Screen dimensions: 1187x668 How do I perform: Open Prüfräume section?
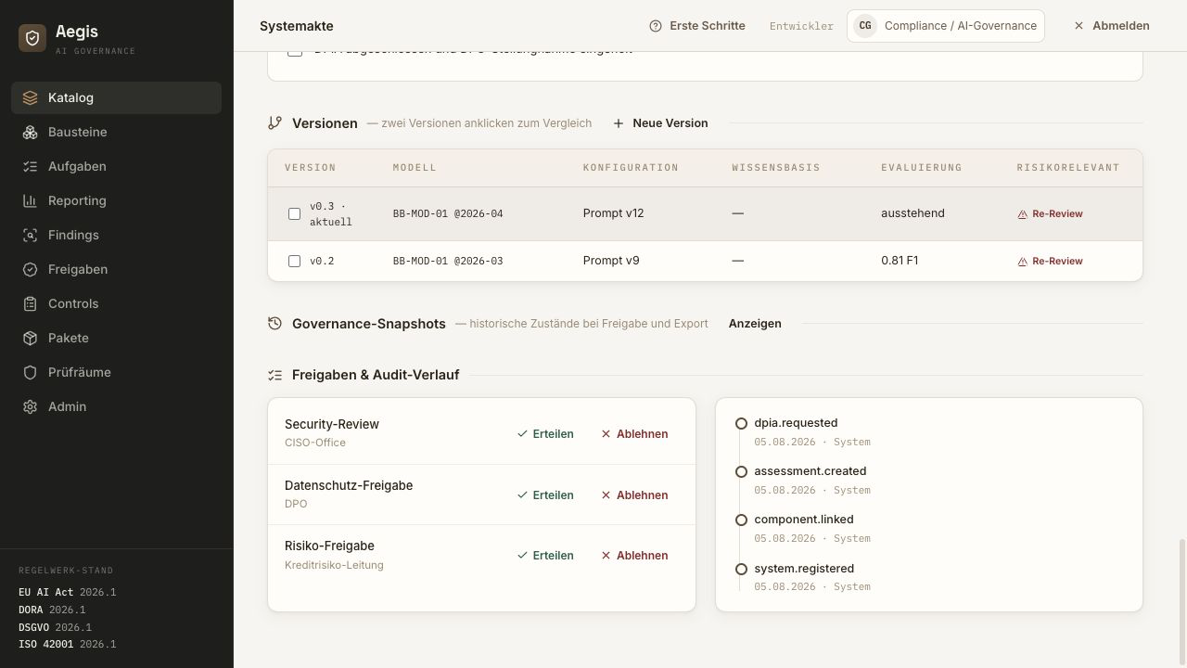tap(116, 372)
